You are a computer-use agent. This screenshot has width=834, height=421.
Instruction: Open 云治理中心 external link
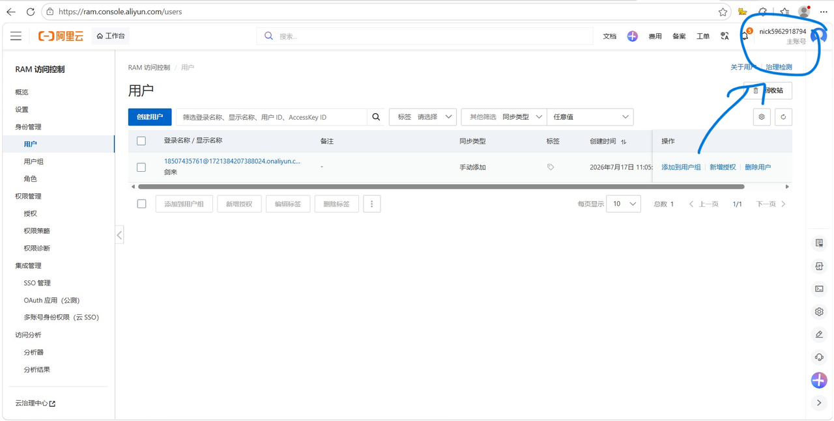pos(35,403)
